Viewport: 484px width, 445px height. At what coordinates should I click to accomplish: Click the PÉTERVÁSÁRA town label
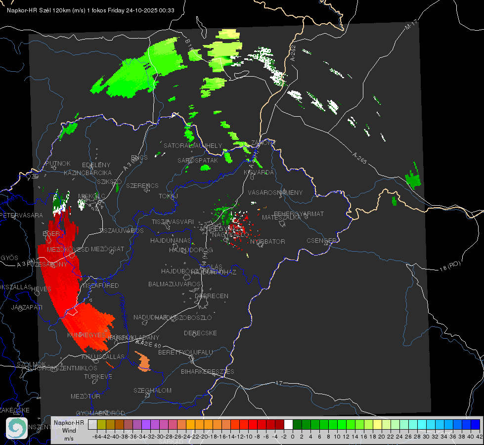pos(21,215)
